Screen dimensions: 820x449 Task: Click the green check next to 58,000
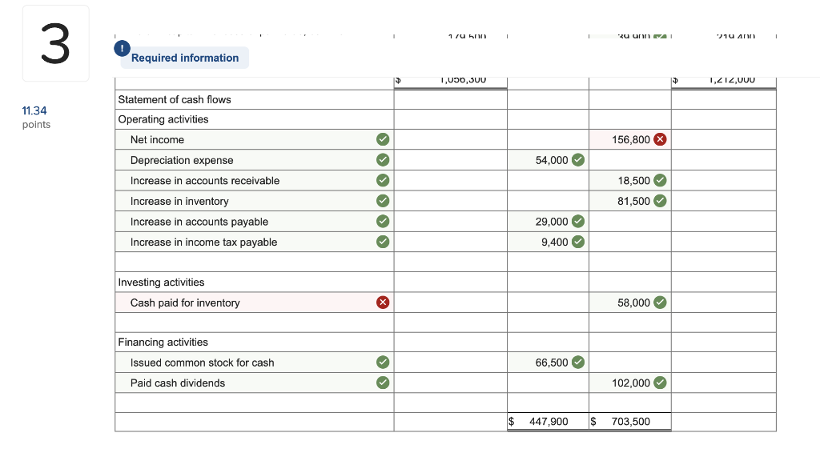(x=660, y=302)
